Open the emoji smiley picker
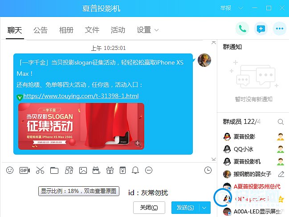289x217 pixels. tap(10, 170)
